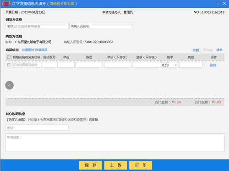Click 删除 link in the goods row

pos(213,65)
